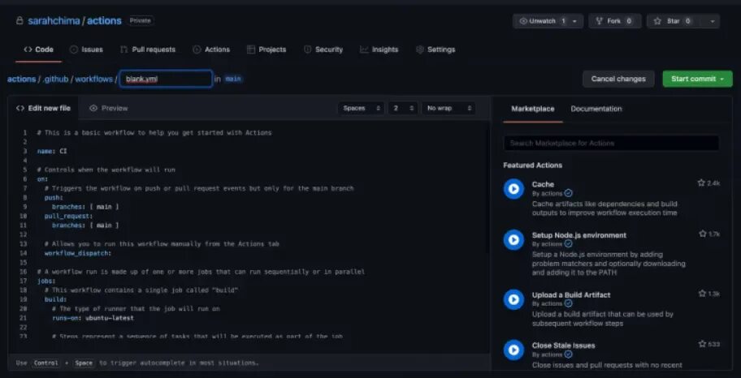741x378 pixels.
Task: Click the star icon next to Cache 2.4k
Action: pos(701,183)
